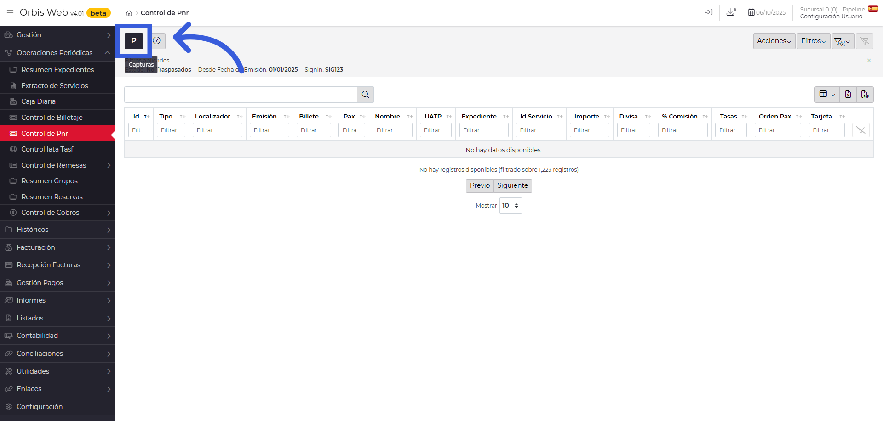Focus the Nombre column filter field

point(392,130)
